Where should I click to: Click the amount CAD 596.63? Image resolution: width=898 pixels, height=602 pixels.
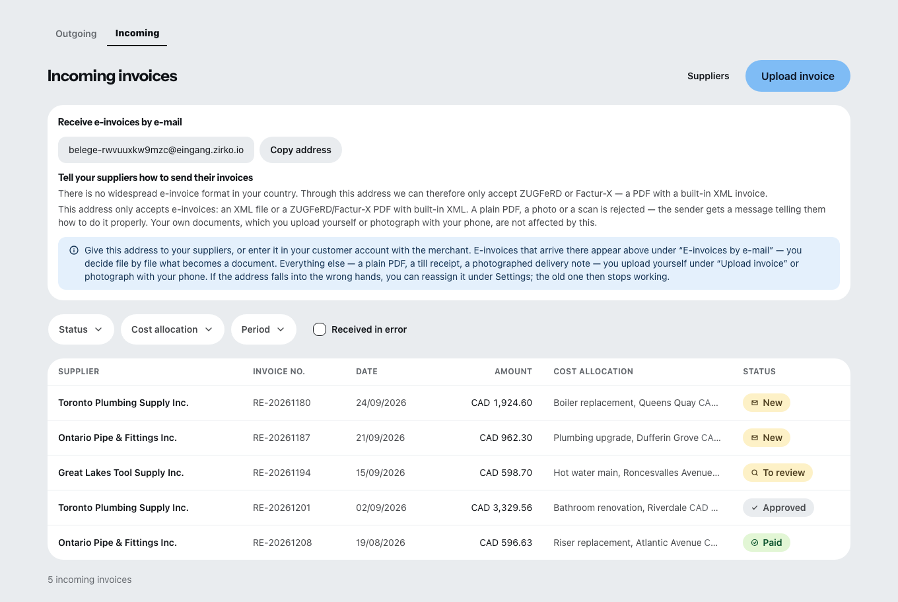click(506, 543)
